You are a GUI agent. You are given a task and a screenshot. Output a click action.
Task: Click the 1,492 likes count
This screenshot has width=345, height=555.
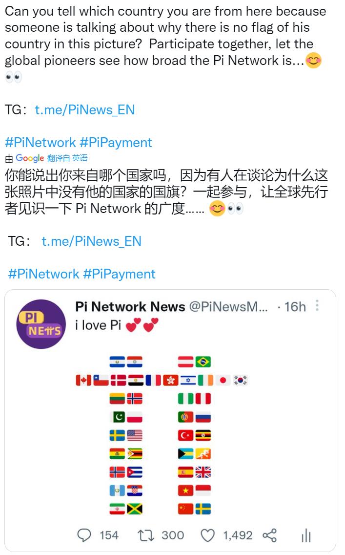pyautogui.click(x=238, y=535)
